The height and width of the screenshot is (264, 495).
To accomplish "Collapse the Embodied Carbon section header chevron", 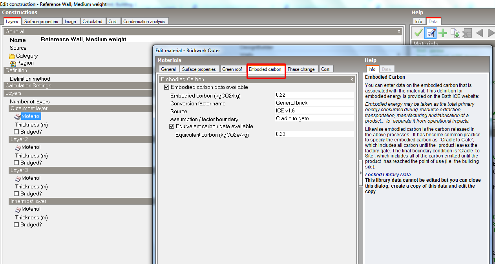I will coord(353,80).
